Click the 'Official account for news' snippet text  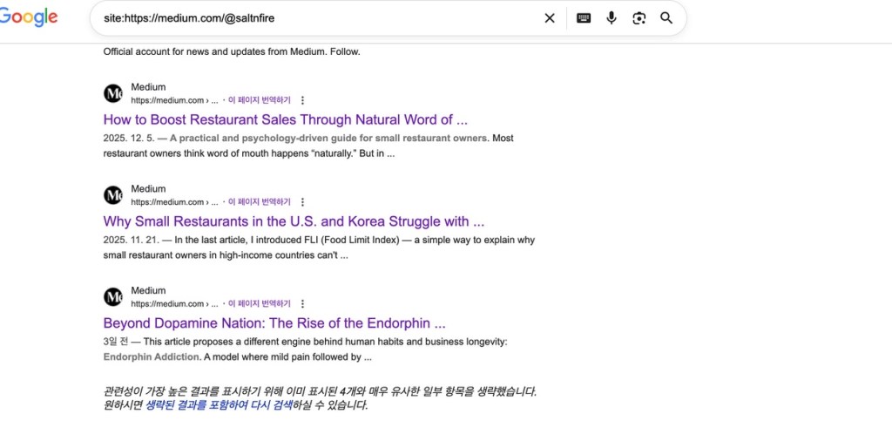pyautogui.click(x=232, y=51)
